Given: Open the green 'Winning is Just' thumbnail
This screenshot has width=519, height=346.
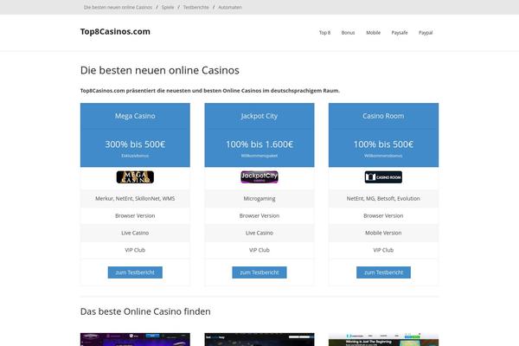Looking at the screenshot, I should point(383,339).
